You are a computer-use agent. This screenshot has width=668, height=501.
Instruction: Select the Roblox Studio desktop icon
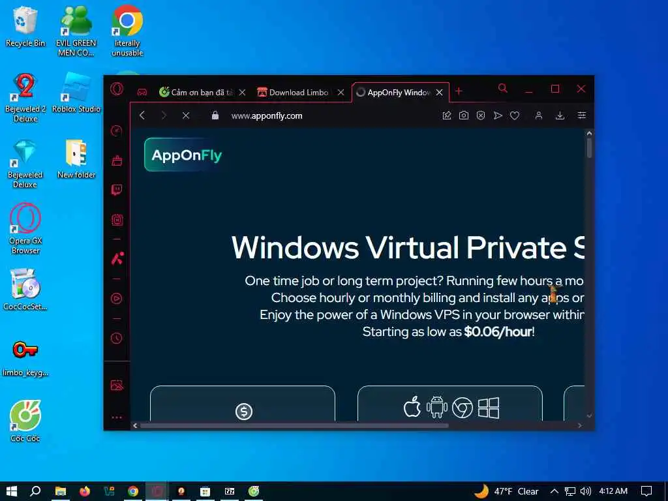[x=76, y=92]
